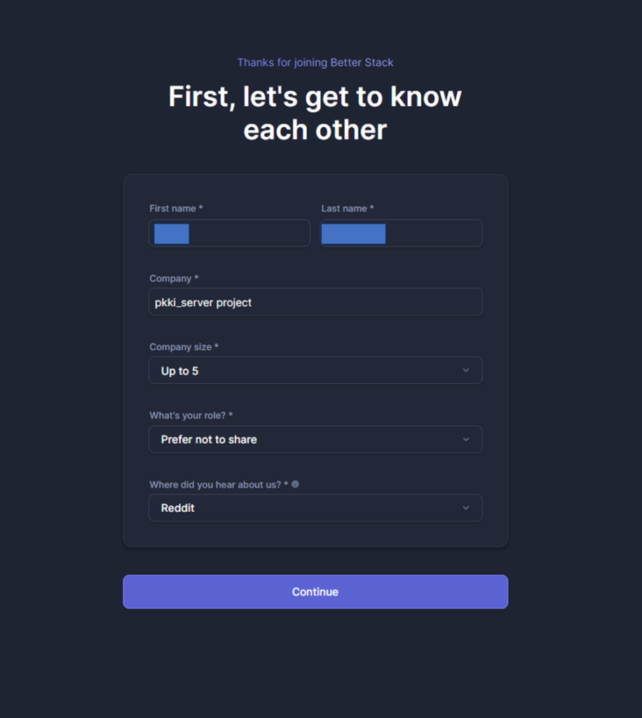642x718 pixels.
Task: Click the role dropdown chevron arrow
Action: tap(465, 439)
